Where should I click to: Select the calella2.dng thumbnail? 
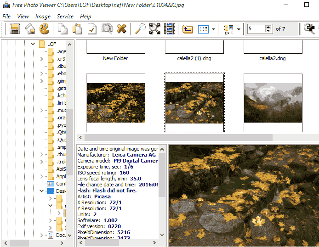(273, 50)
